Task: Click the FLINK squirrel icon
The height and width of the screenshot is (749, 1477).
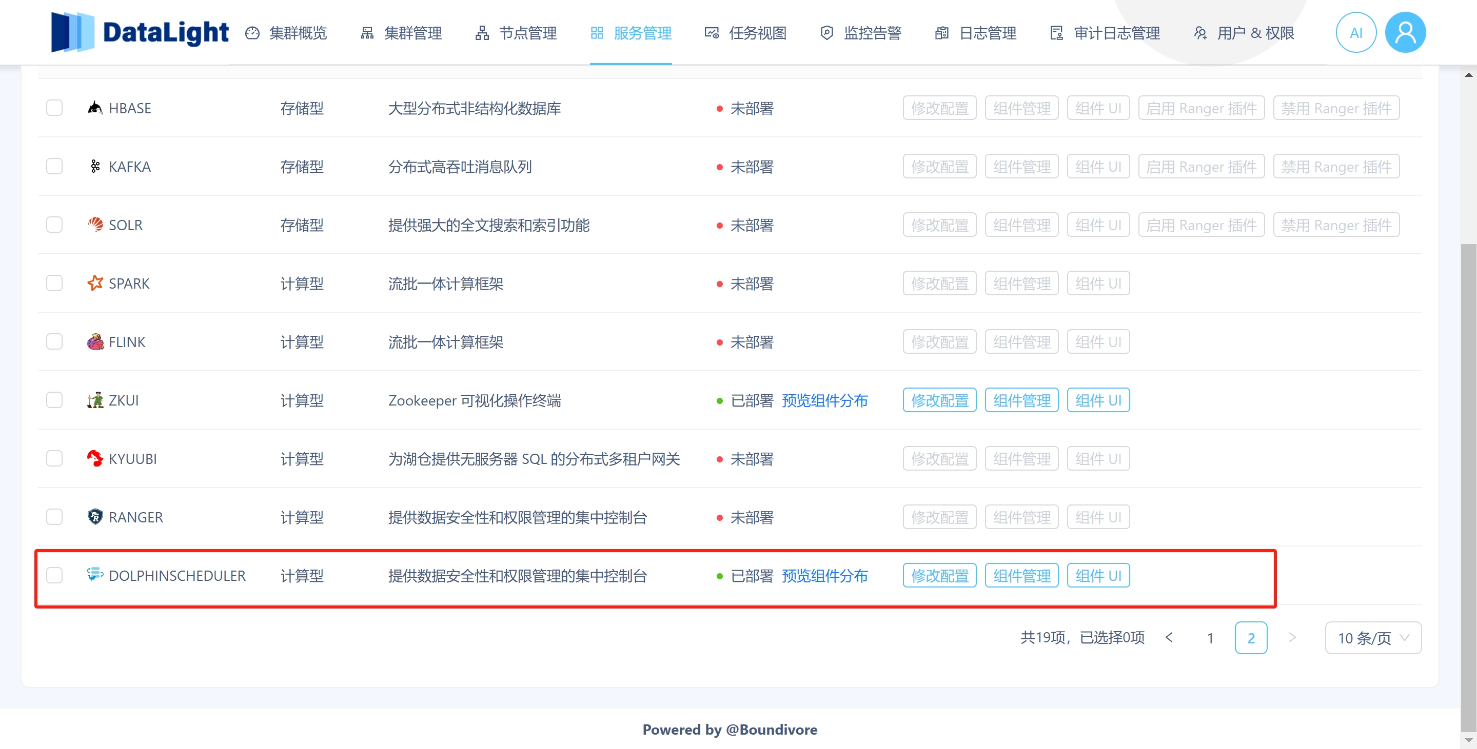Action: point(94,341)
